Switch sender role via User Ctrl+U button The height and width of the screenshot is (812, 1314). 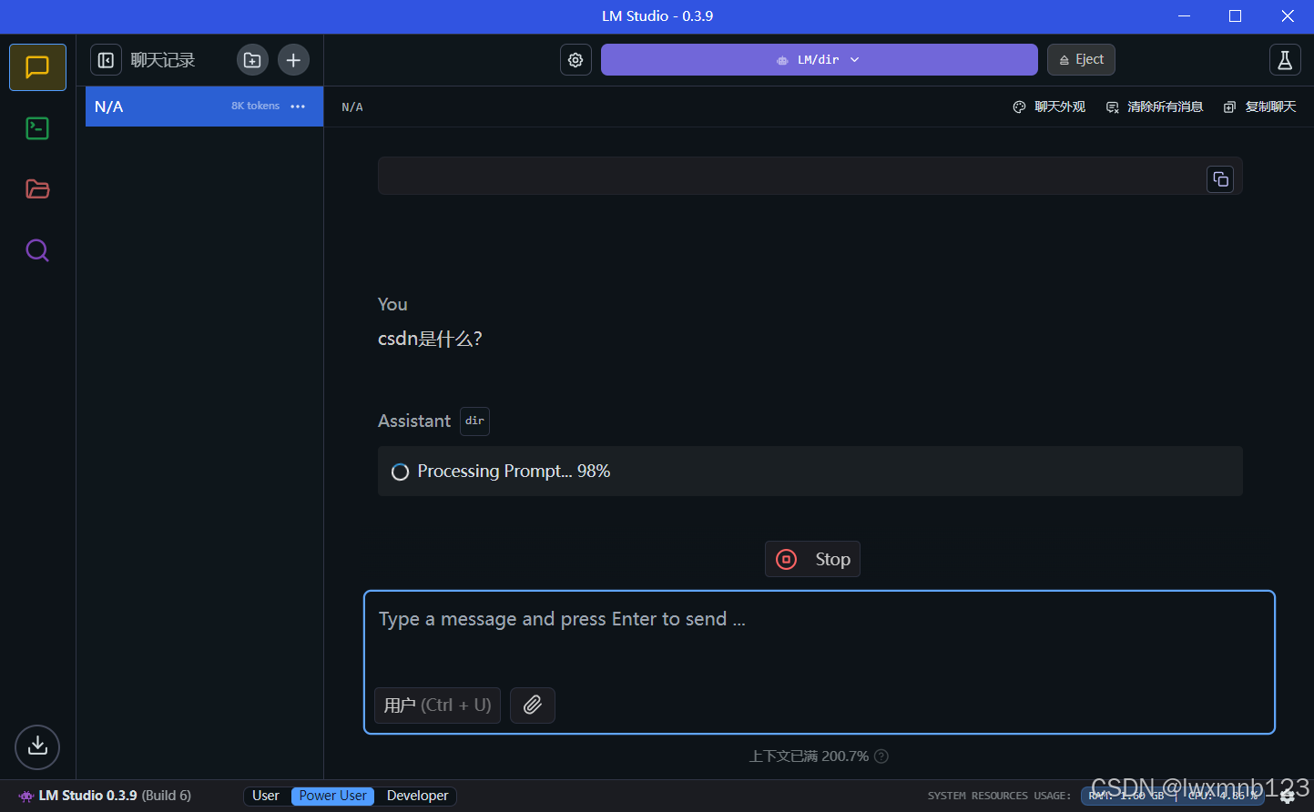pyautogui.click(x=437, y=705)
